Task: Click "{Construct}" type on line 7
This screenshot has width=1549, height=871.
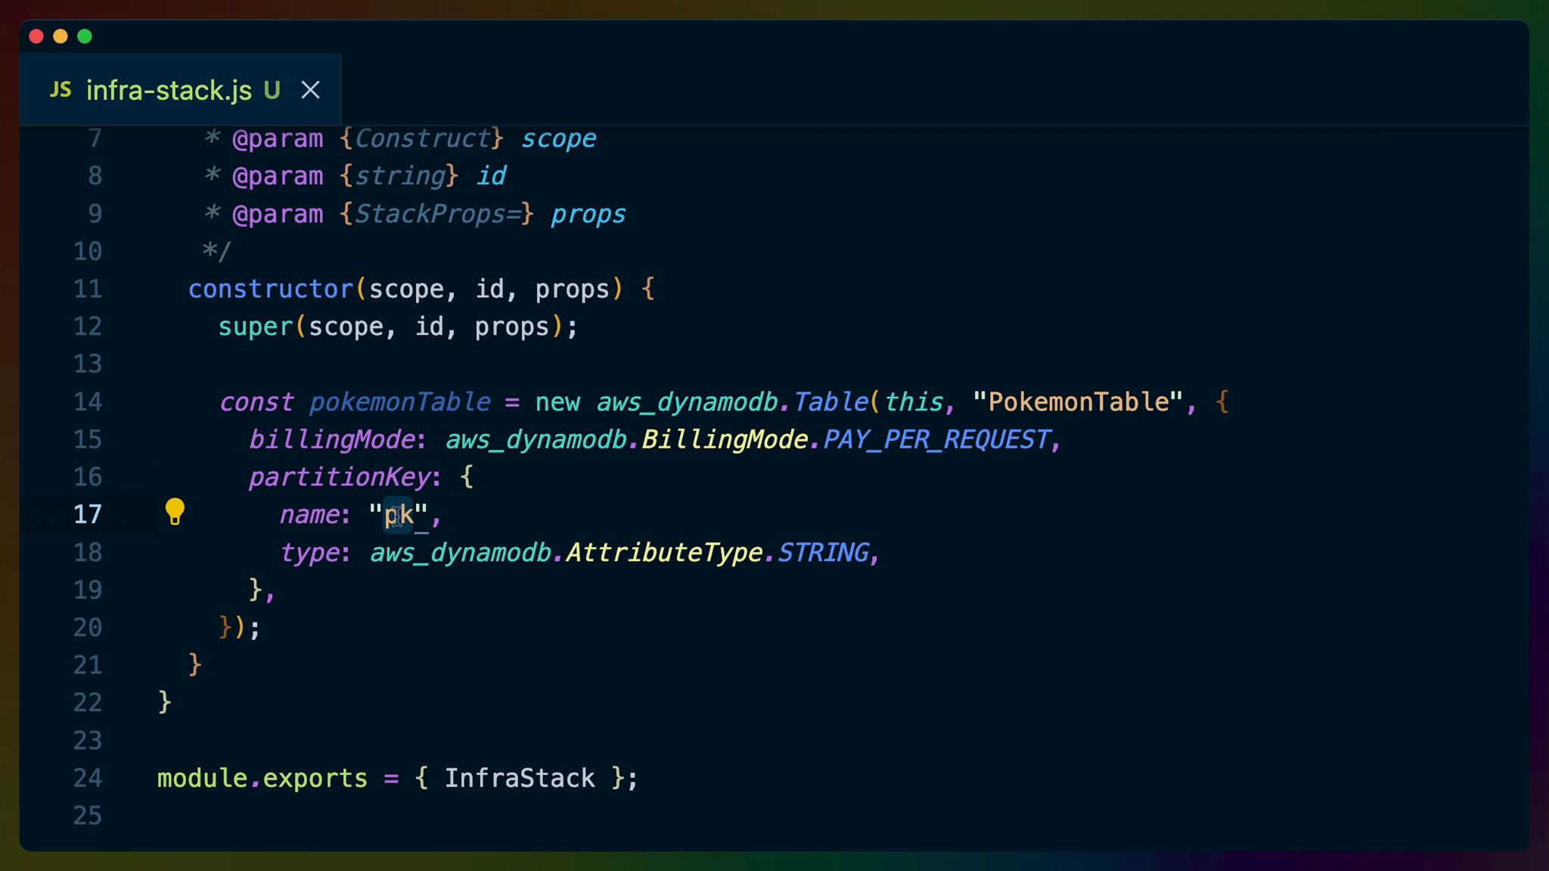Action: [421, 138]
